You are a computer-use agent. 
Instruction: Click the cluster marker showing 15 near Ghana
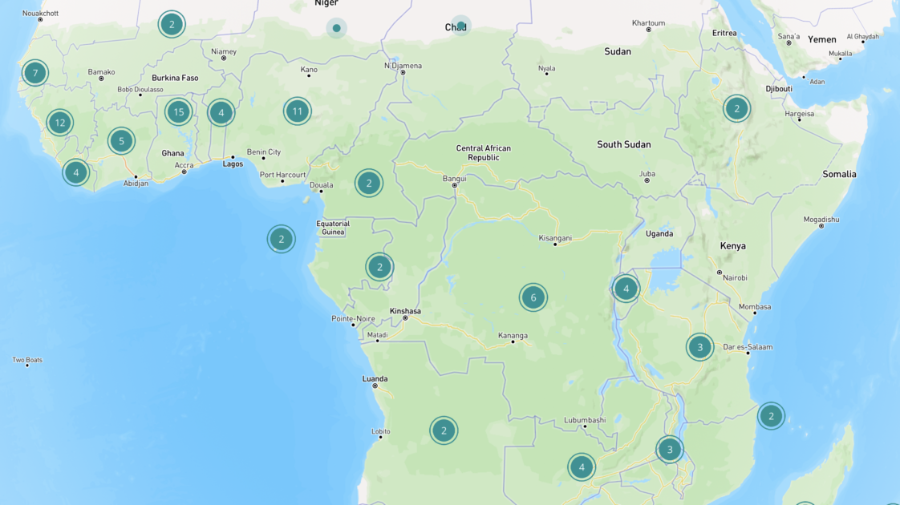coord(179,111)
